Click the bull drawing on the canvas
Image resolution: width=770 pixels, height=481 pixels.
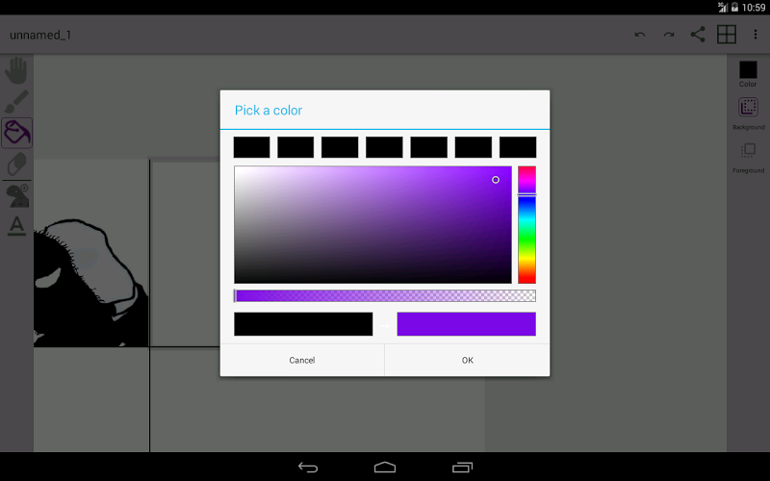tap(90, 283)
